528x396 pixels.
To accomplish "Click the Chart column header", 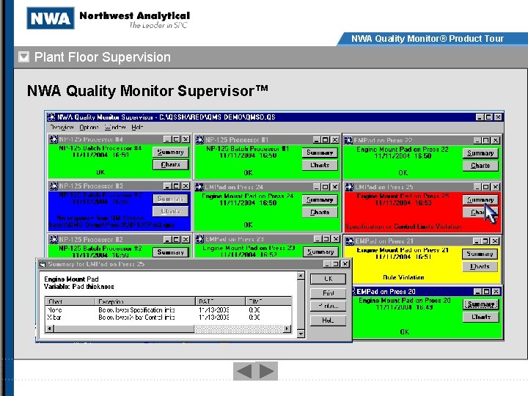I will (70, 301).
